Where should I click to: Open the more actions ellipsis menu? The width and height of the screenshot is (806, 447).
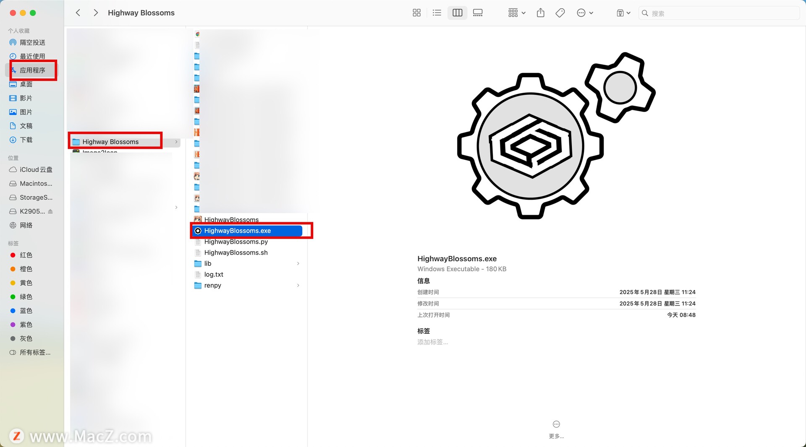[585, 13]
